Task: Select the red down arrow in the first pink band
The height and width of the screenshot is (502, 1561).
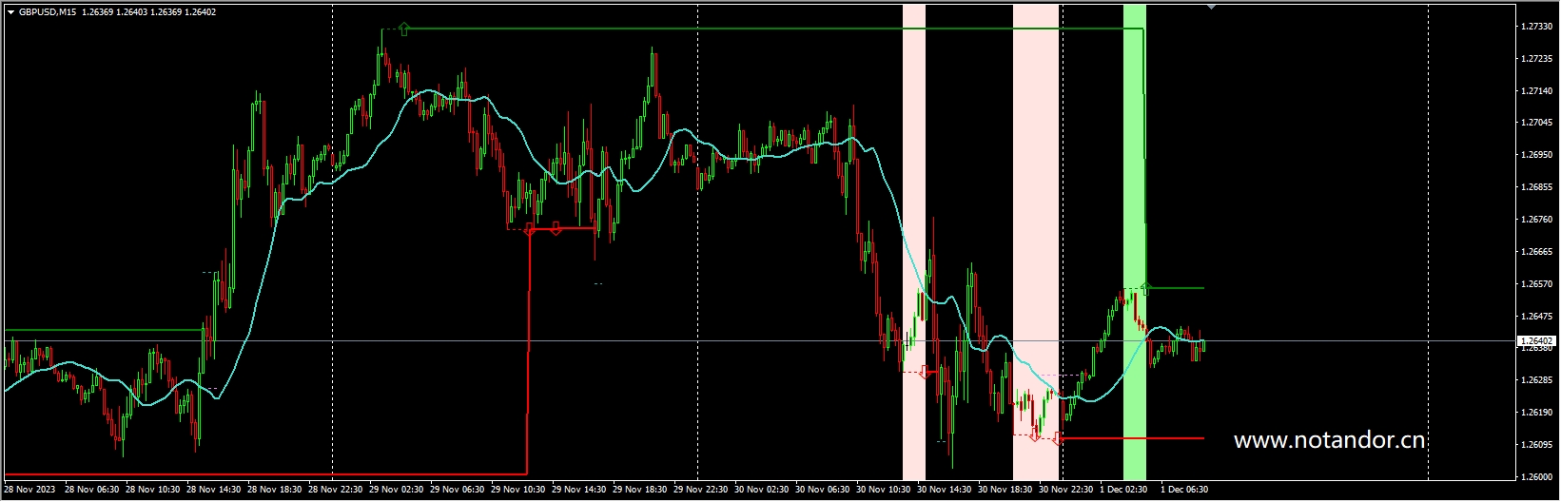Action: (925, 372)
